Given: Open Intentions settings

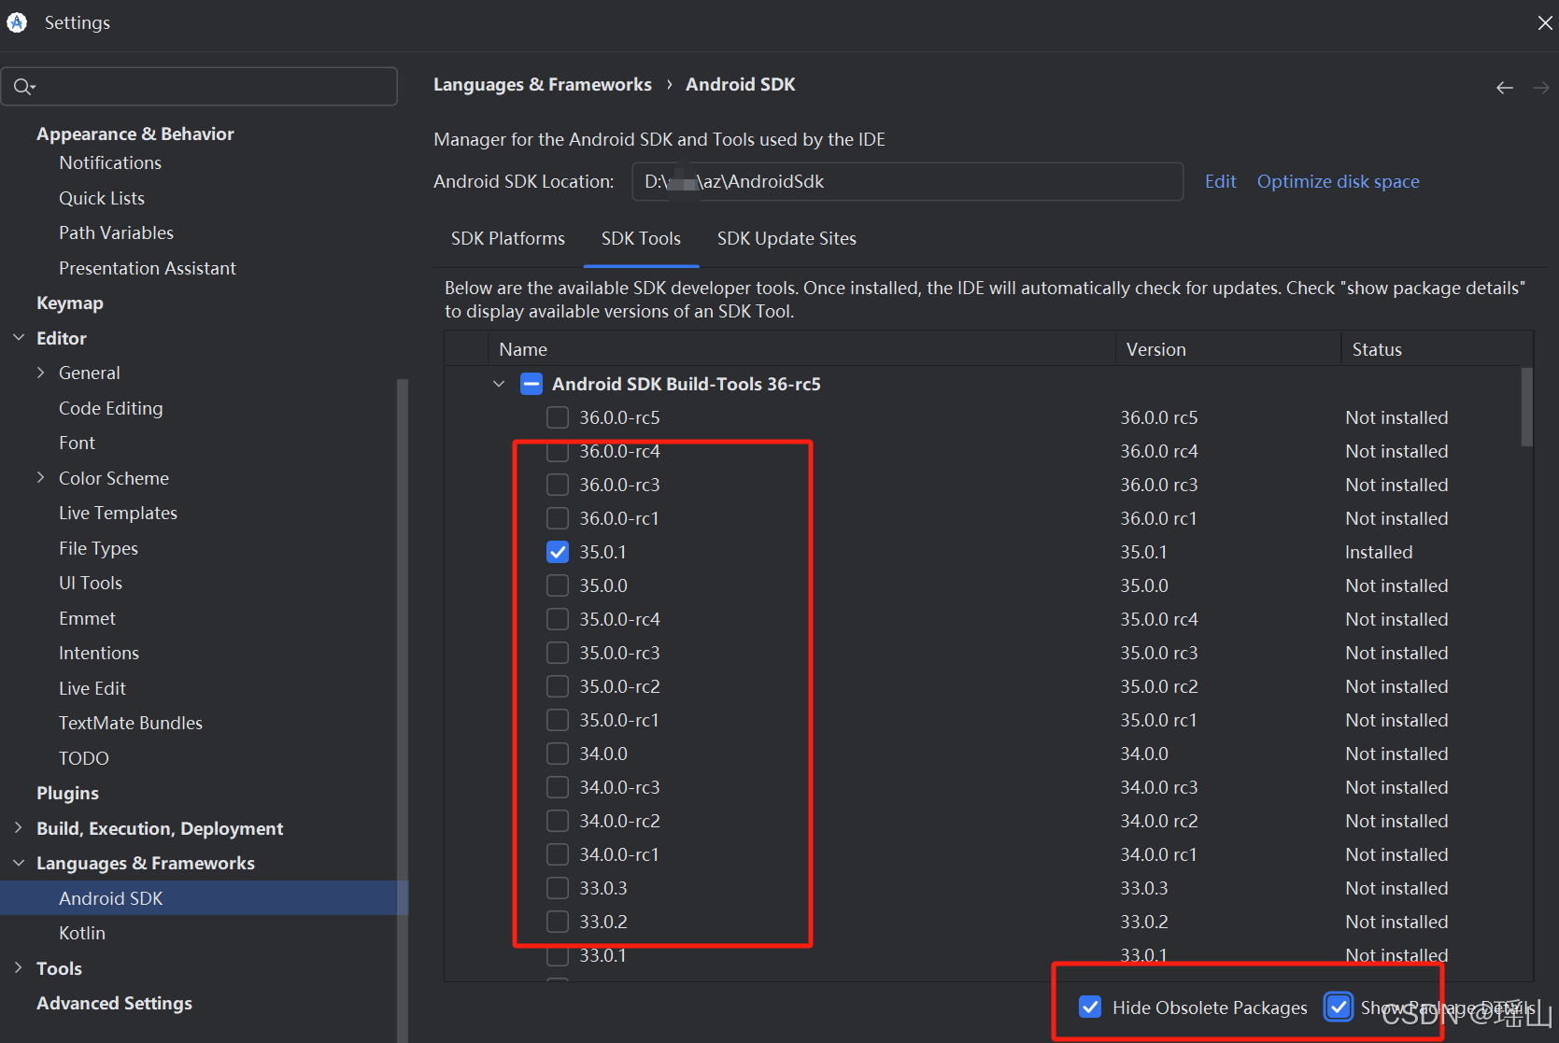Looking at the screenshot, I should pos(99,653).
